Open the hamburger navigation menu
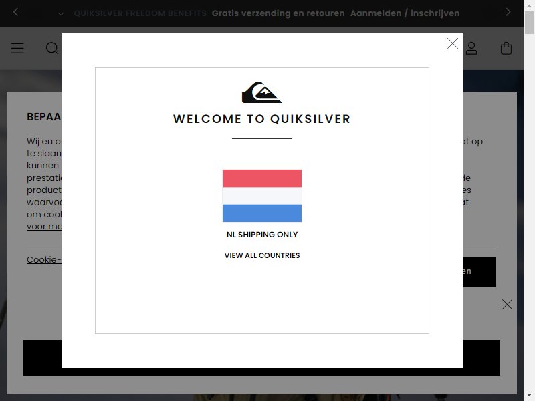535x401 pixels. pos(17,48)
